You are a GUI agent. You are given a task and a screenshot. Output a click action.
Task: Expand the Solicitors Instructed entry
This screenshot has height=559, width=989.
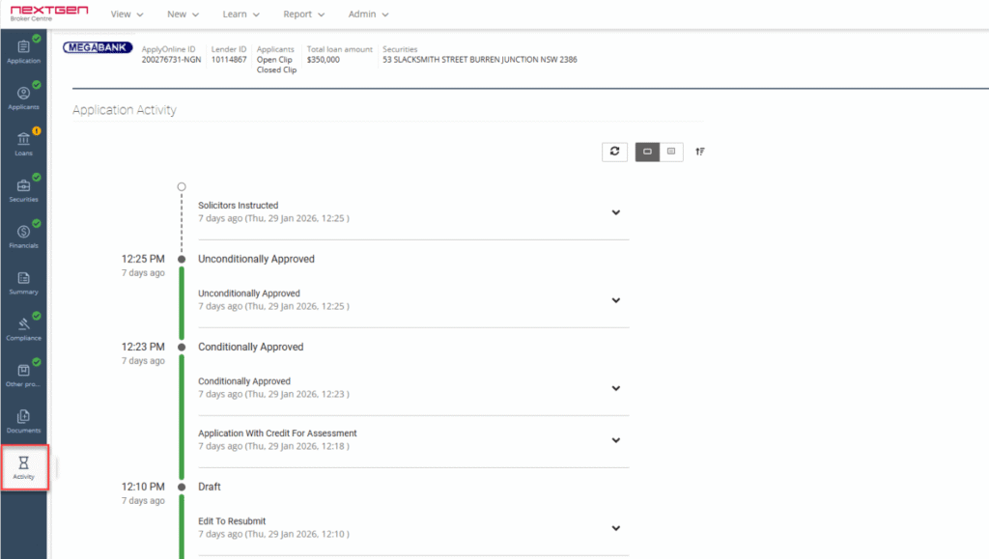(x=615, y=212)
